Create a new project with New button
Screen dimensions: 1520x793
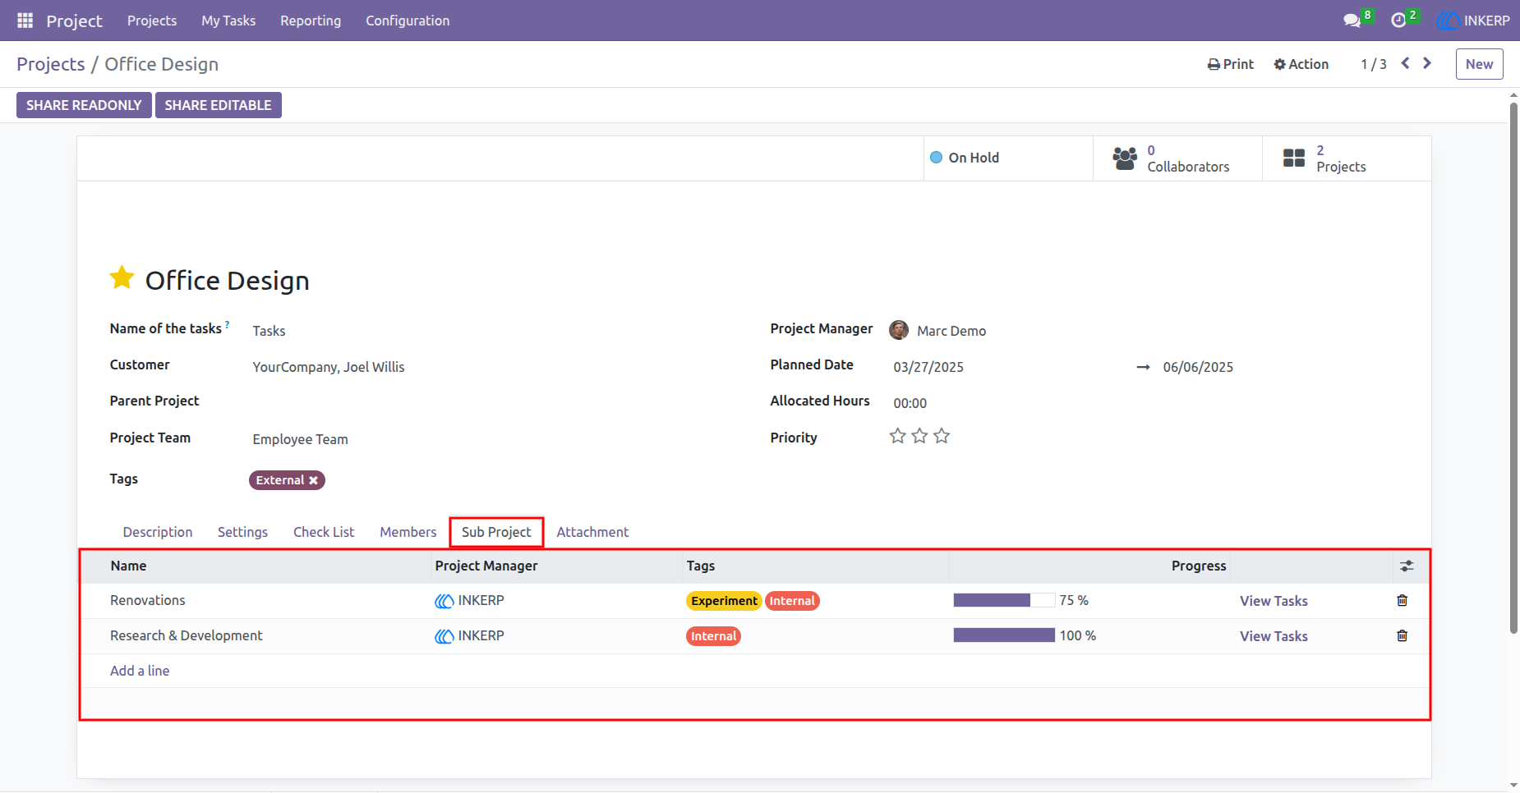[1479, 64]
